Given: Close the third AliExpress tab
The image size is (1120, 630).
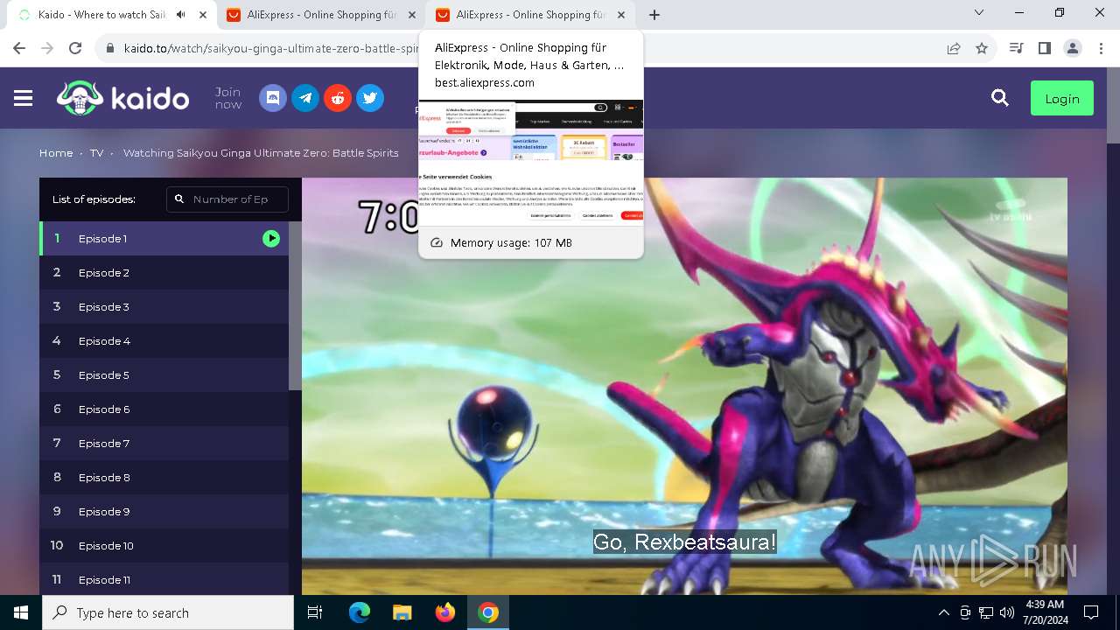Looking at the screenshot, I should click(621, 15).
